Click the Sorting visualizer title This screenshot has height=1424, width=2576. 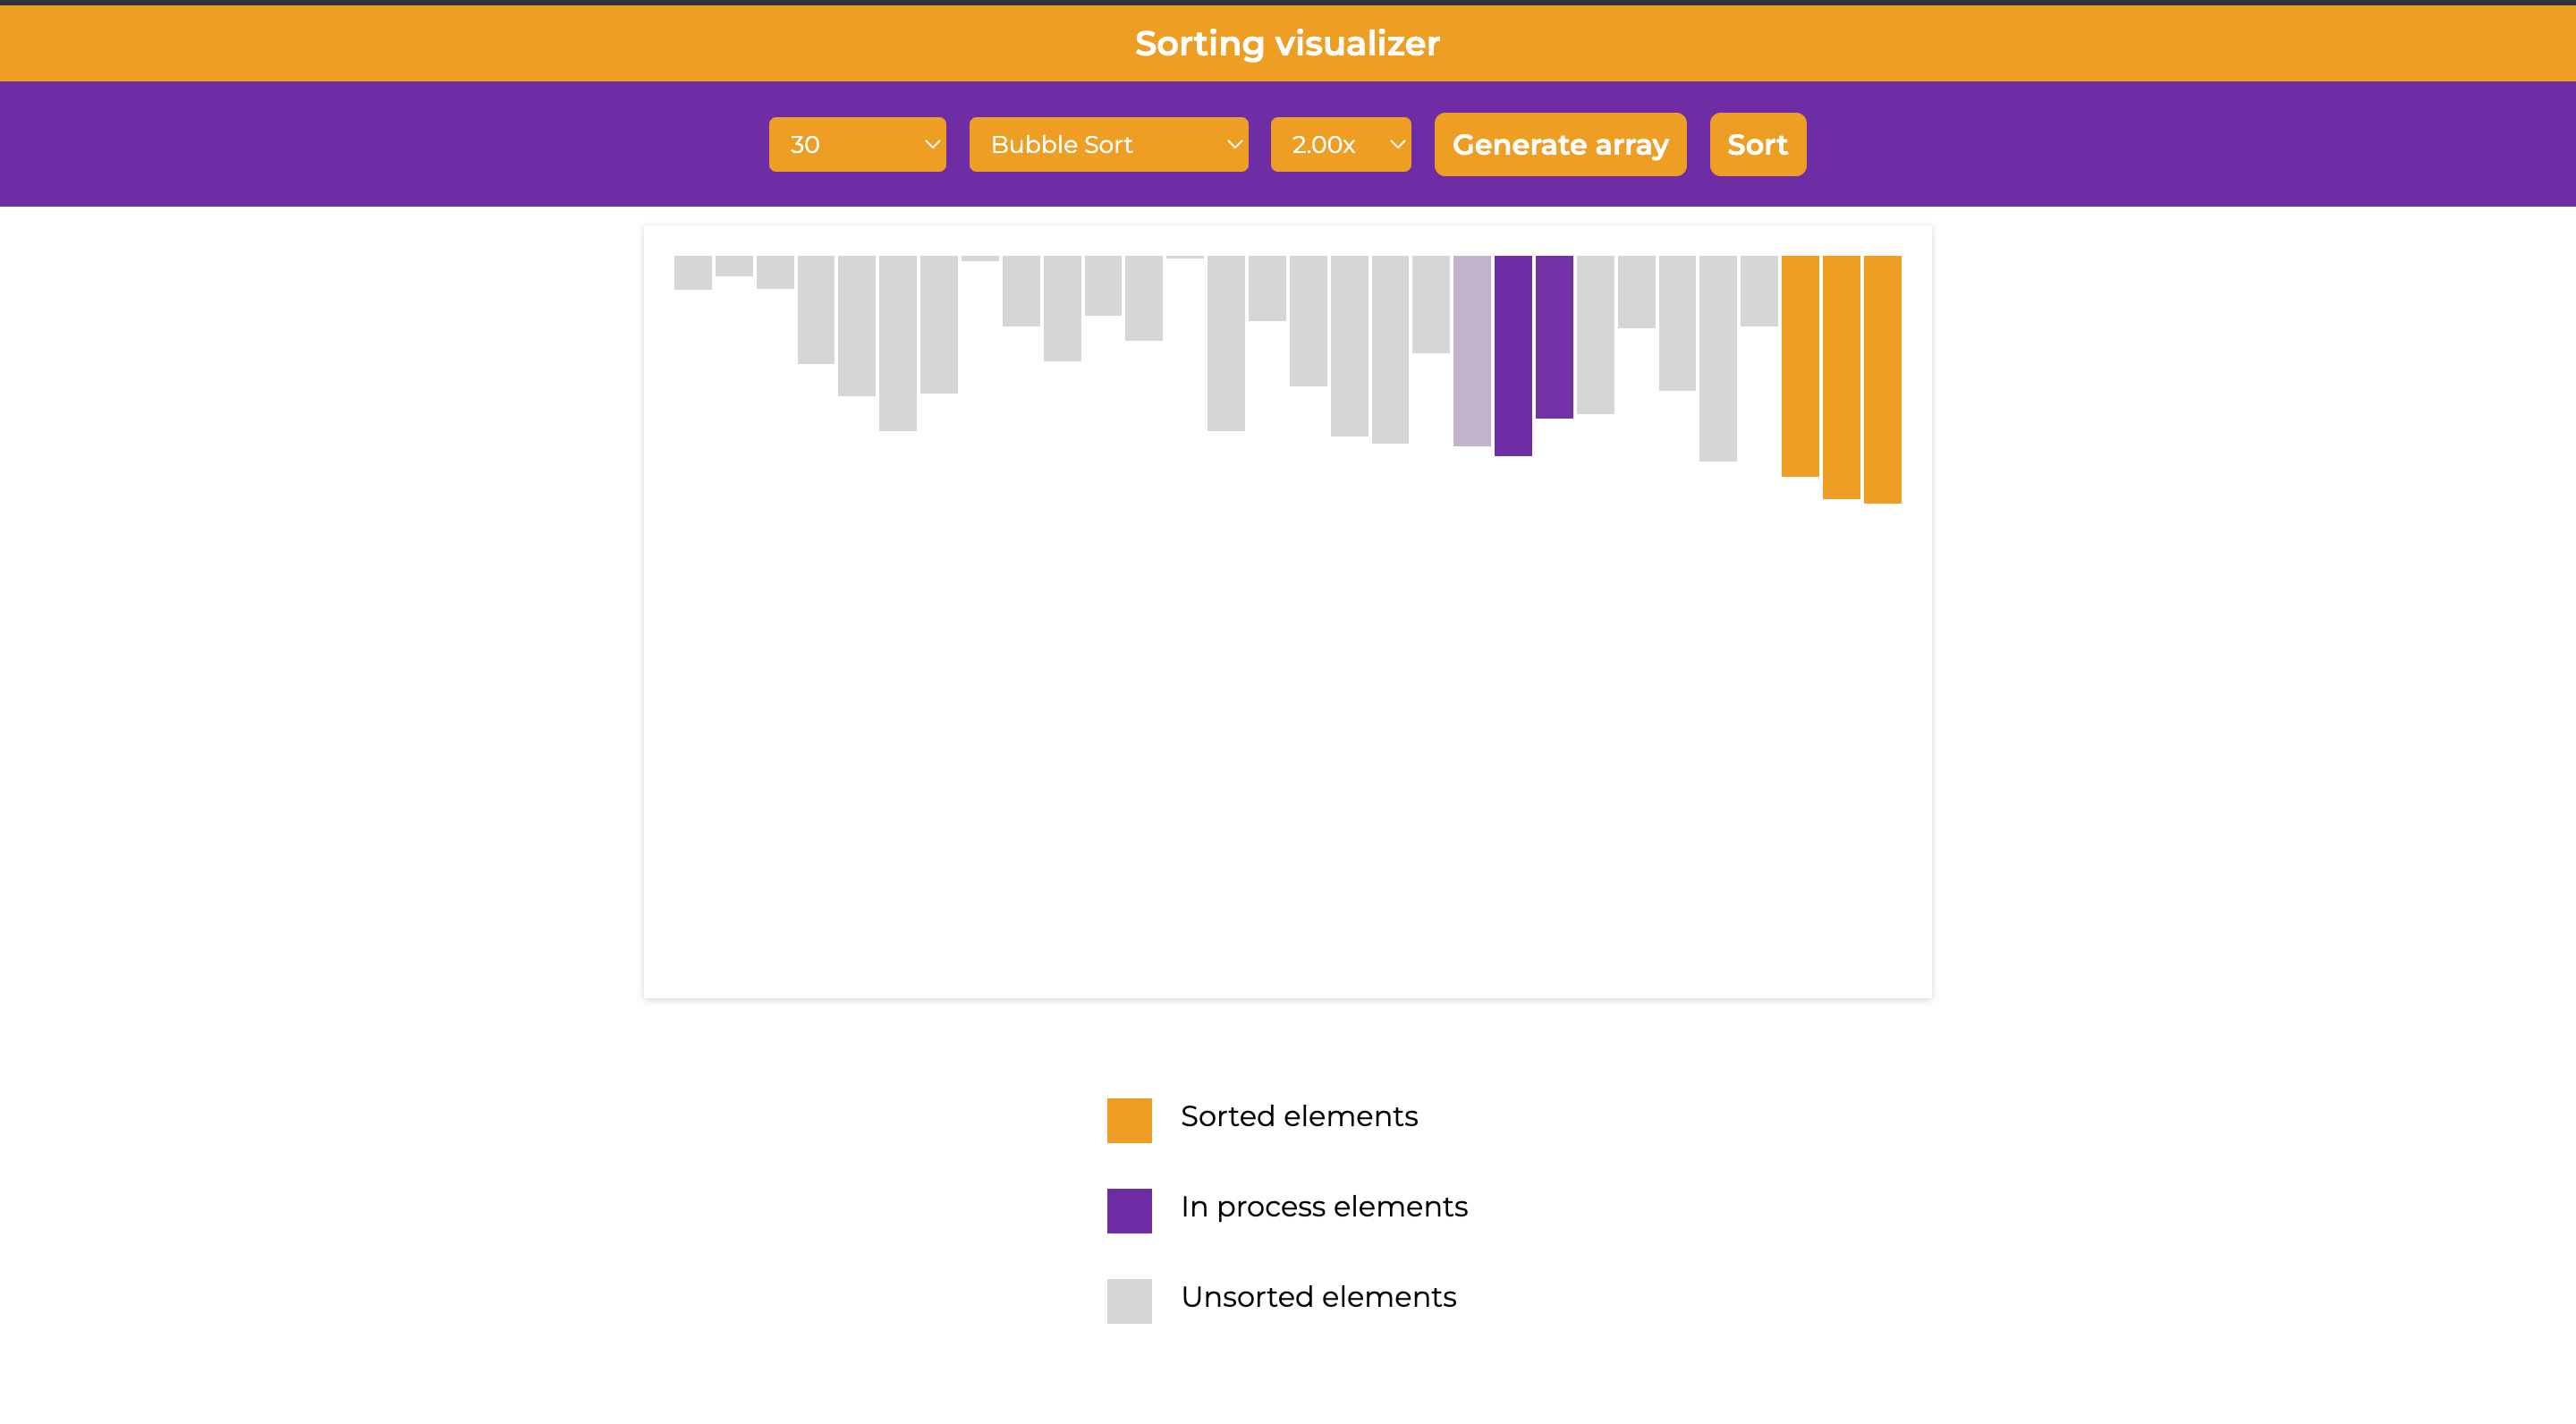tap(1287, 44)
